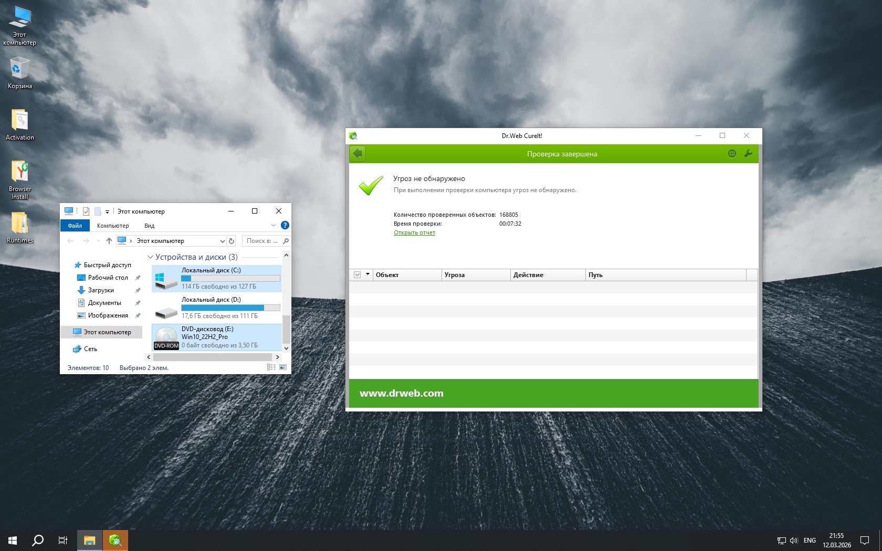Open the Dr.Web CureIt taskbar icon
This screenshot has width=882, height=551.
(x=115, y=540)
